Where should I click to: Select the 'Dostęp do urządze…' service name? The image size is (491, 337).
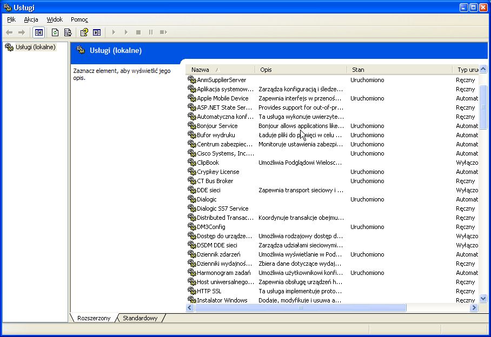pos(224,236)
